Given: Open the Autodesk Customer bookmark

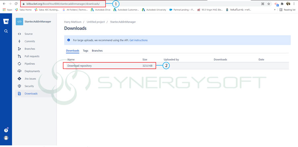Looking at the screenshot, I should click(126, 10).
